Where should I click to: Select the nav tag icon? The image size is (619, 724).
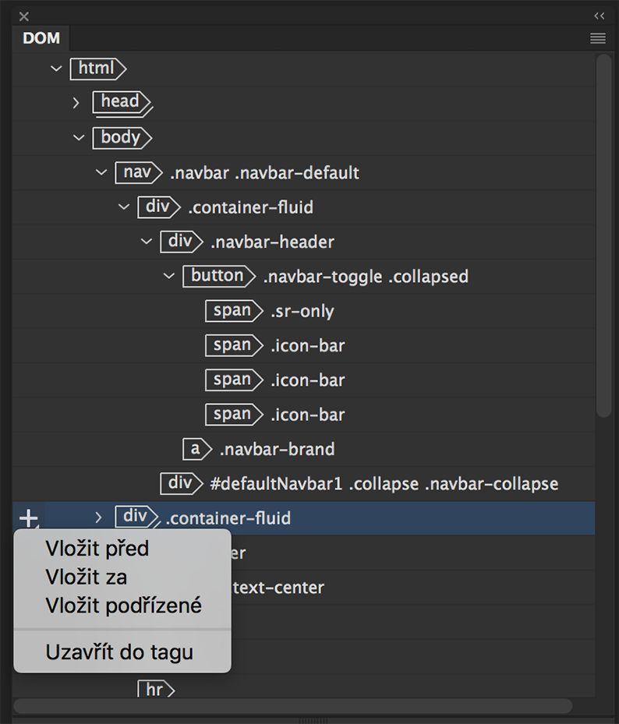(136, 172)
